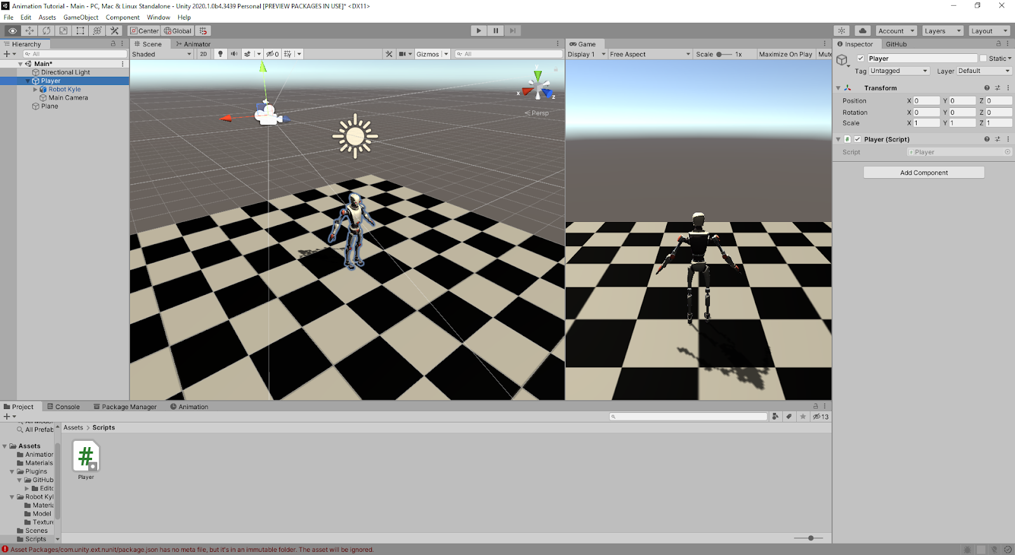Switch to the GitHub tab
The width and height of the screenshot is (1015, 555).
coord(896,44)
